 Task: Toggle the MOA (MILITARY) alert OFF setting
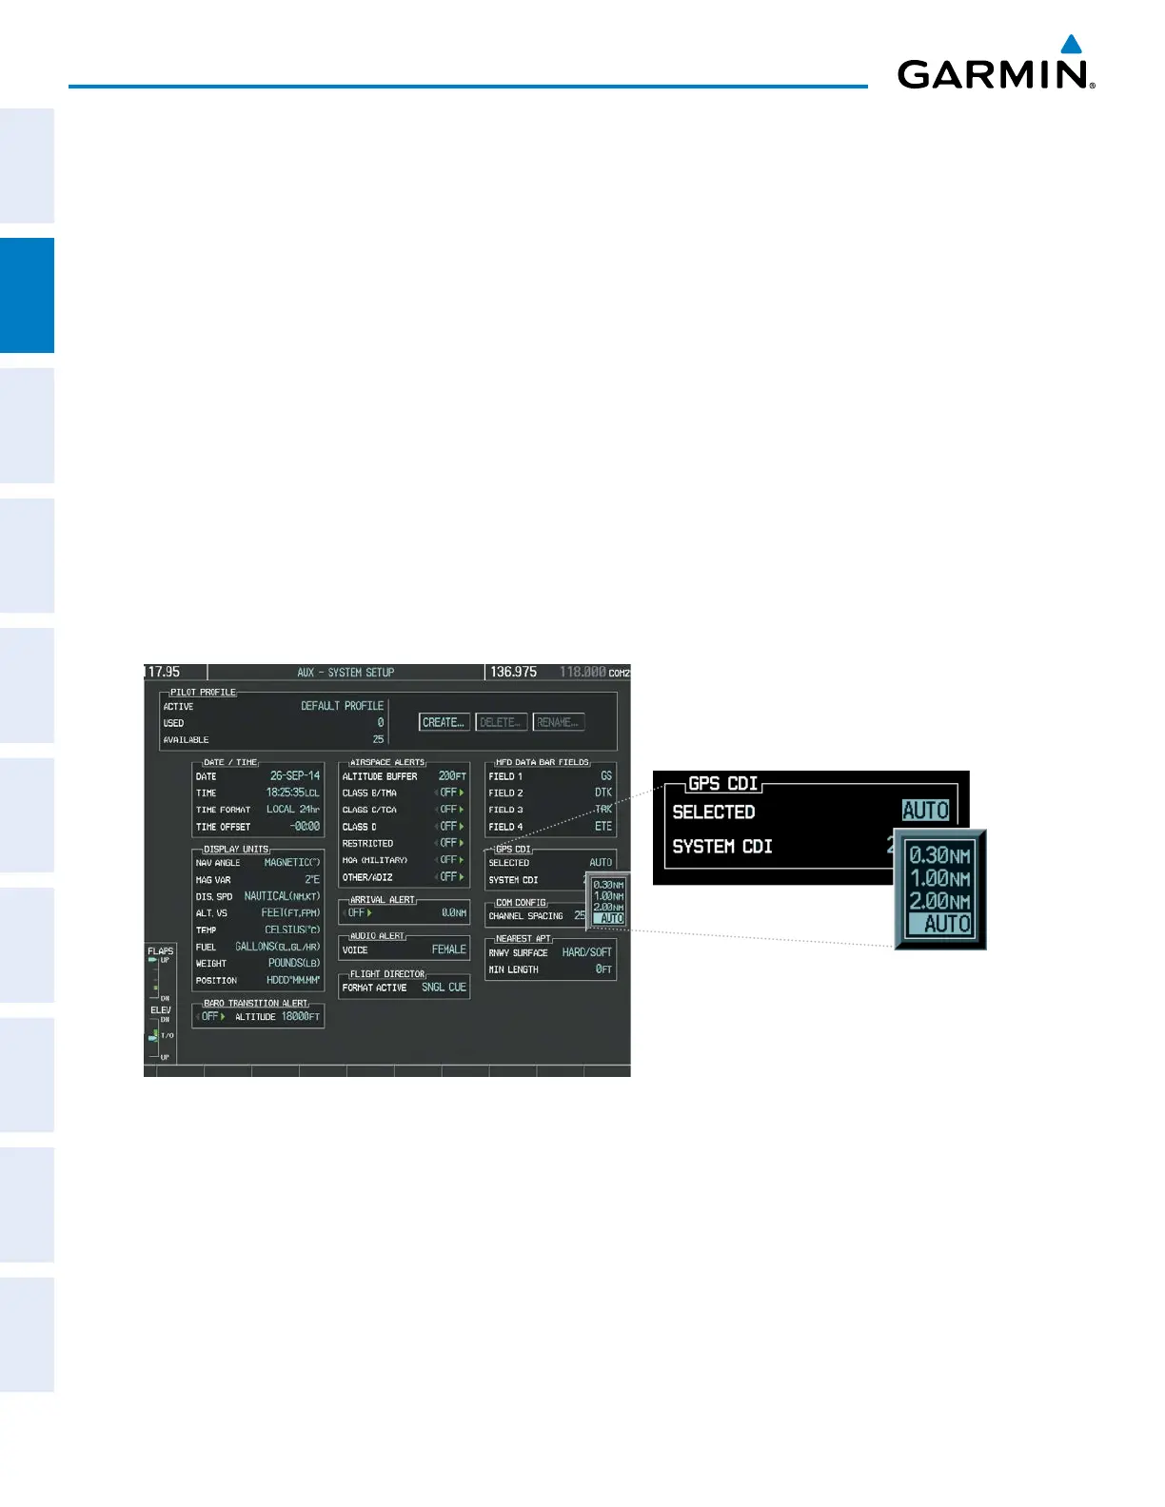coord(450,860)
